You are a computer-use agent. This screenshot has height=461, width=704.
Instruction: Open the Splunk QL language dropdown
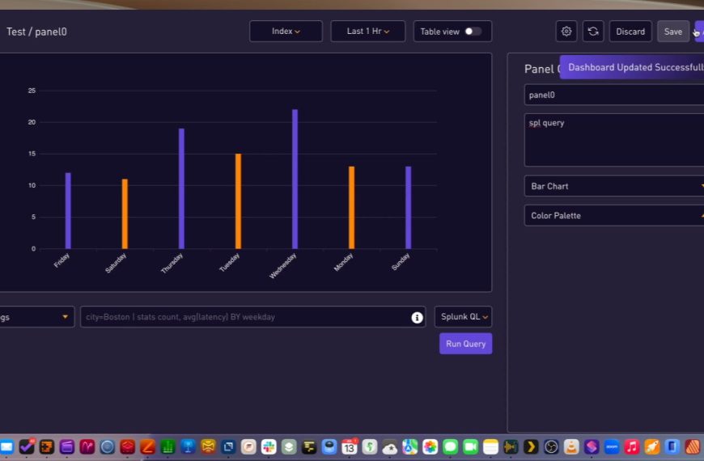tap(464, 317)
